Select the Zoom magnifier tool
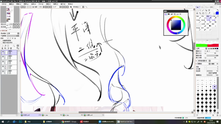 [200, 13]
